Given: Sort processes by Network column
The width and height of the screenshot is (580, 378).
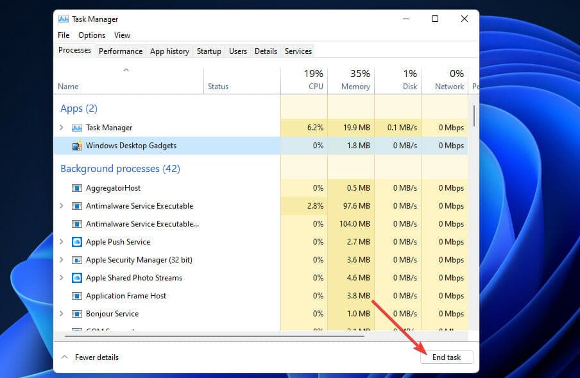Looking at the screenshot, I should click(x=445, y=80).
